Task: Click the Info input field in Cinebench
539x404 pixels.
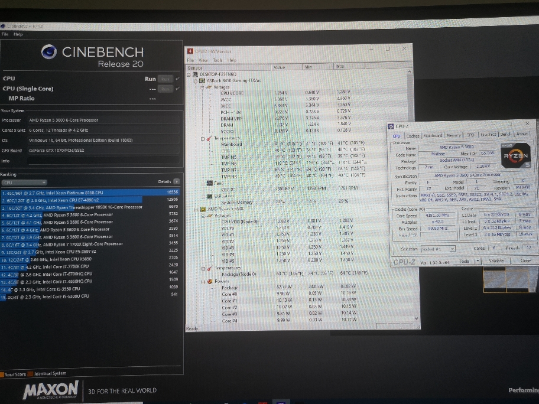Action: [103, 161]
